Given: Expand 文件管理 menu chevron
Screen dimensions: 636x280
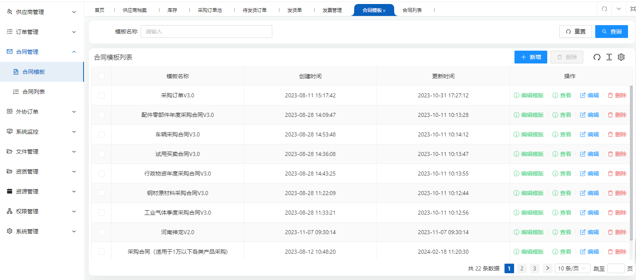Looking at the screenshot, I should pos(74,152).
